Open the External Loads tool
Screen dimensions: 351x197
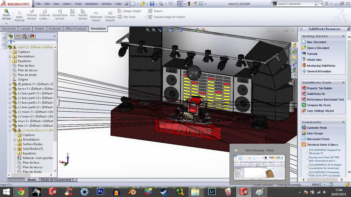coord(44,15)
